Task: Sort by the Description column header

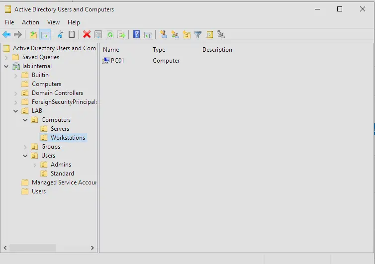Action: (217, 50)
